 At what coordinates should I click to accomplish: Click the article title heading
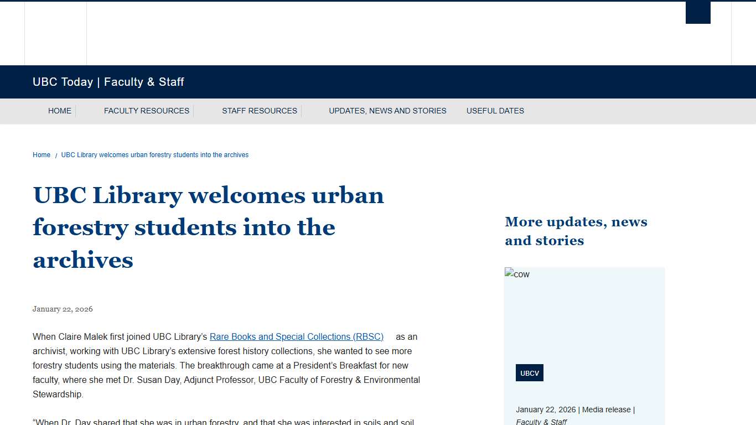[209, 227]
